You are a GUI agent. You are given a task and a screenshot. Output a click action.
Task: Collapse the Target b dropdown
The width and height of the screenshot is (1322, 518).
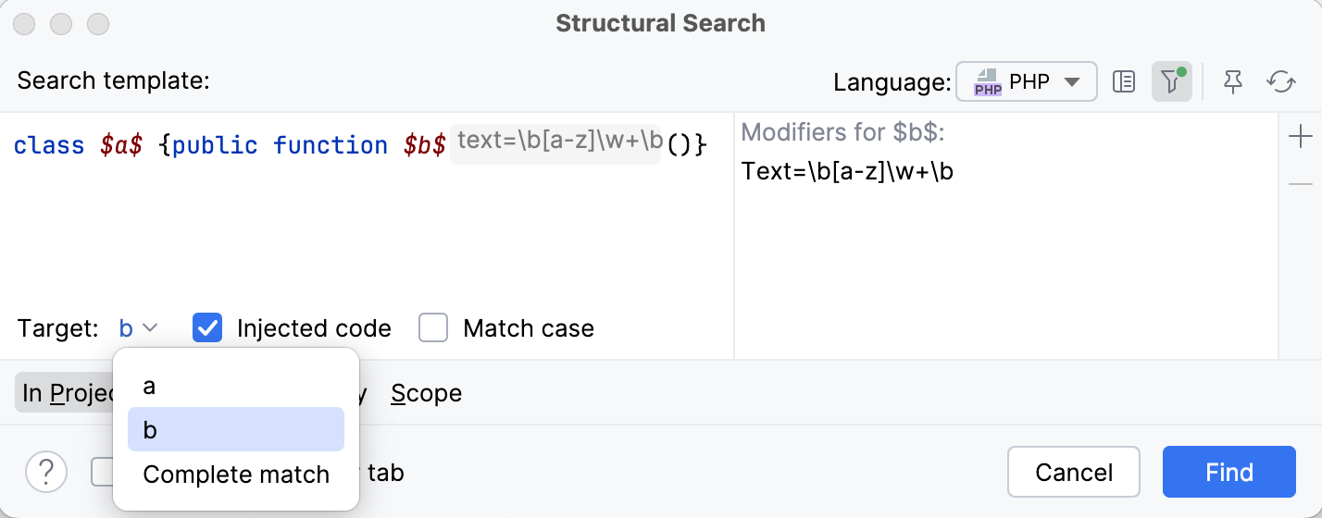click(139, 328)
